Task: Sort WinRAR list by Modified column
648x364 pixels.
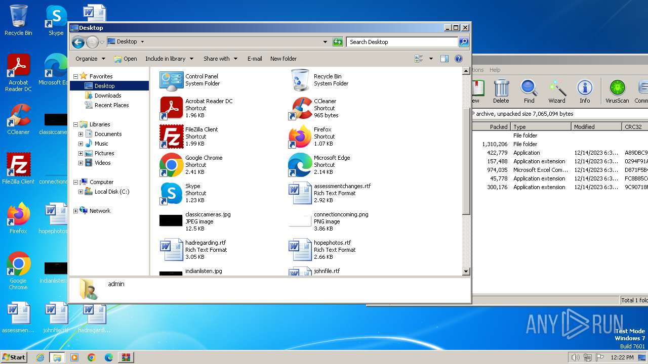Action: coord(596,127)
